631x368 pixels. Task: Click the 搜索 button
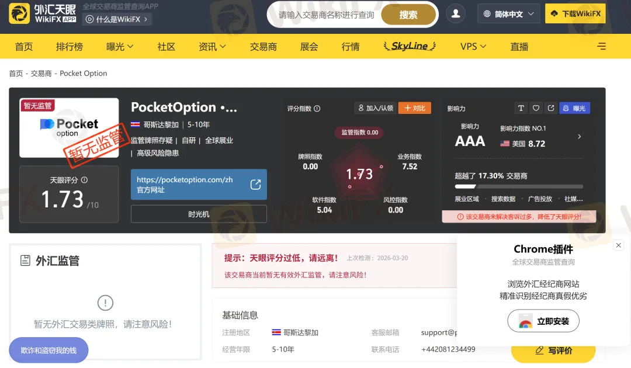click(408, 15)
